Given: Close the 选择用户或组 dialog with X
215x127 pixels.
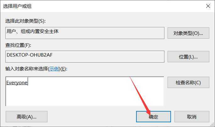Looking at the screenshot, I should (208, 6).
